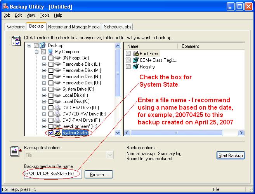Click the Backup Utility title bar icon

coord(6,7)
